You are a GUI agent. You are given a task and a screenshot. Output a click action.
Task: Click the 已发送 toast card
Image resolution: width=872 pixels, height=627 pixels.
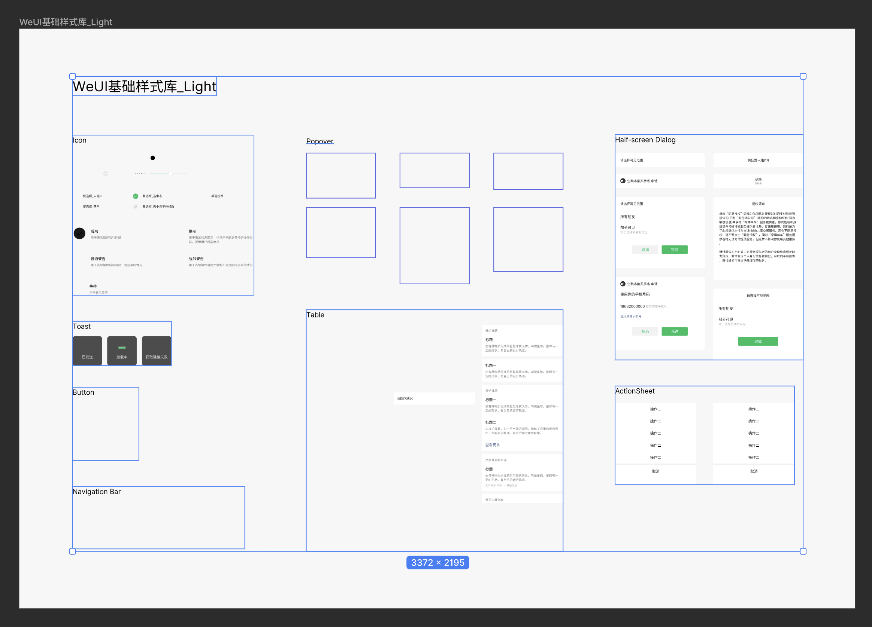(x=87, y=351)
